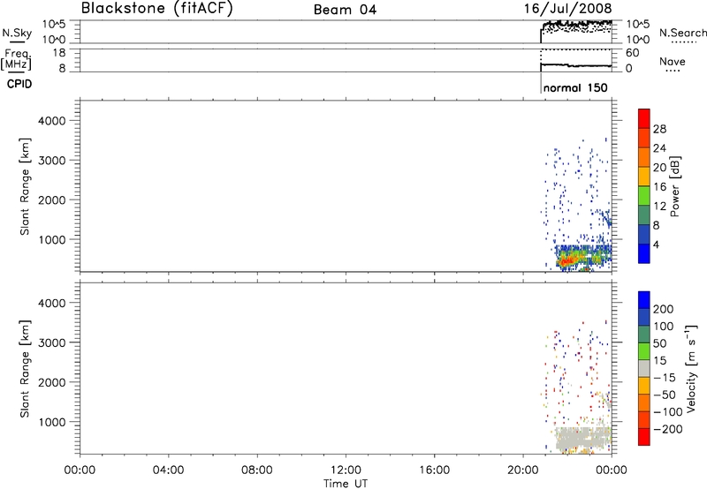The width and height of the screenshot is (707, 489).
Task: Click the 'N.Search' legend label
Action: pos(683,33)
